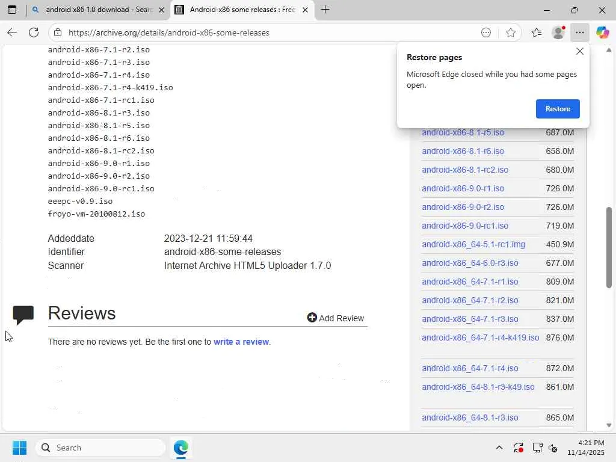The image size is (616, 462).
Task: Open the Favorites list icon
Action: click(x=536, y=32)
